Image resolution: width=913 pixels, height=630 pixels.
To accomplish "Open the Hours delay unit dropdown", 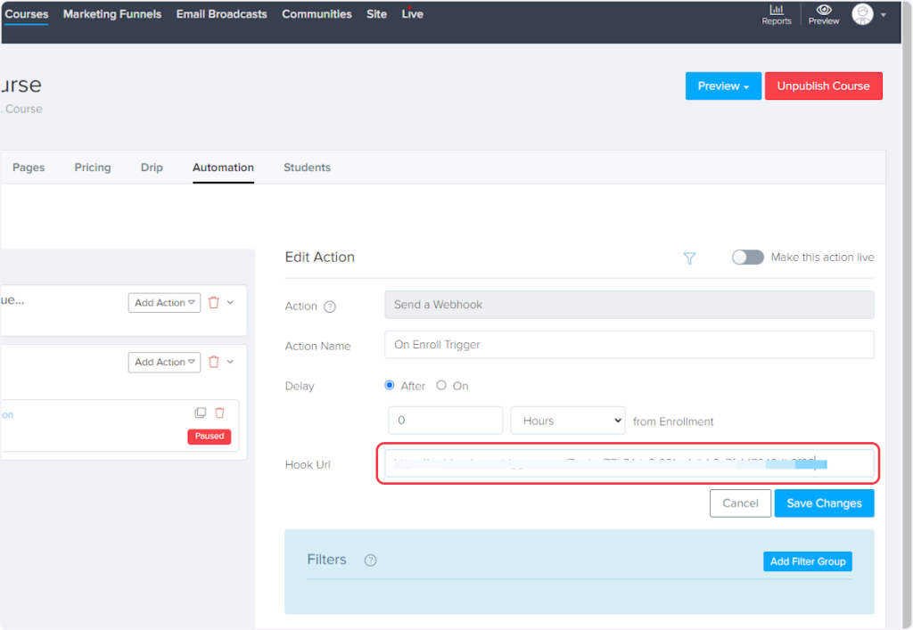I will click(567, 421).
